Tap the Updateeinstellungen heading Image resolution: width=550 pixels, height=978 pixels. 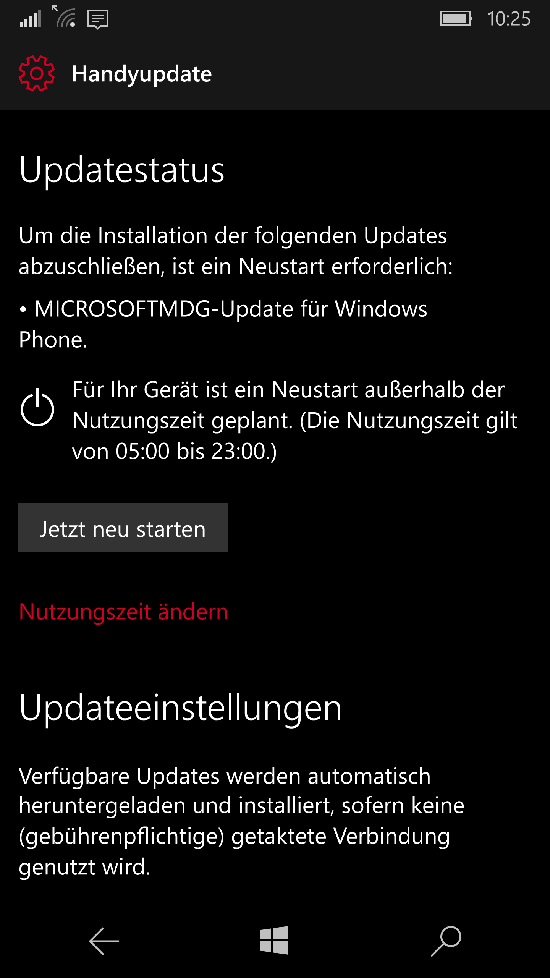pyautogui.click(x=180, y=708)
